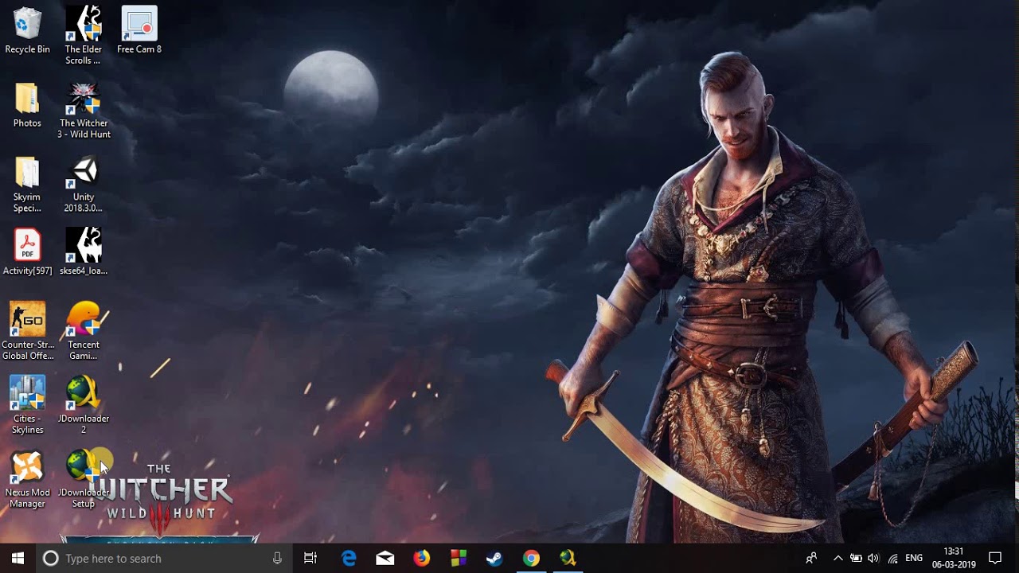
Task: Select the Tencent Gaming shortcut
Action: pos(84,332)
